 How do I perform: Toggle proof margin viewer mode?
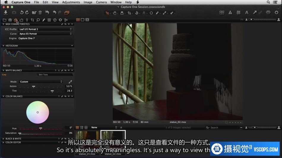87,20
